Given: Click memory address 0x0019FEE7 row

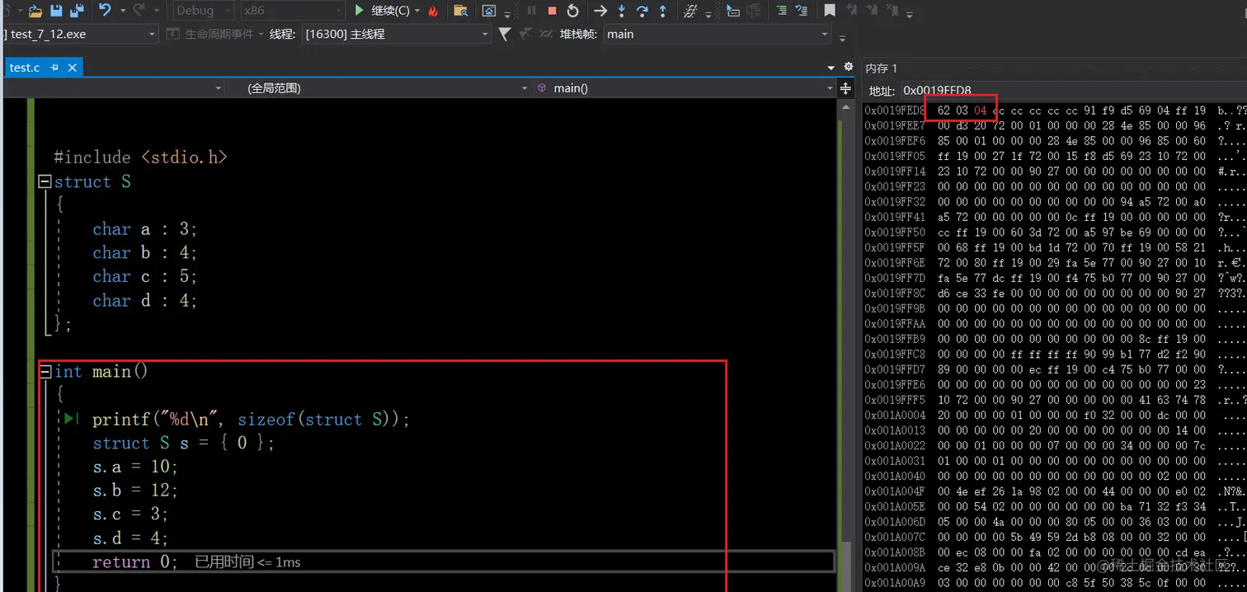Looking at the screenshot, I should point(1056,125).
